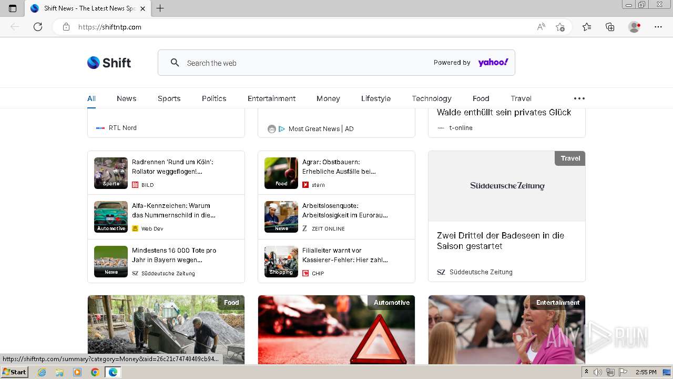The height and width of the screenshot is (379, 673).
Task: Open the Travel category
Action: click(521, 98)
